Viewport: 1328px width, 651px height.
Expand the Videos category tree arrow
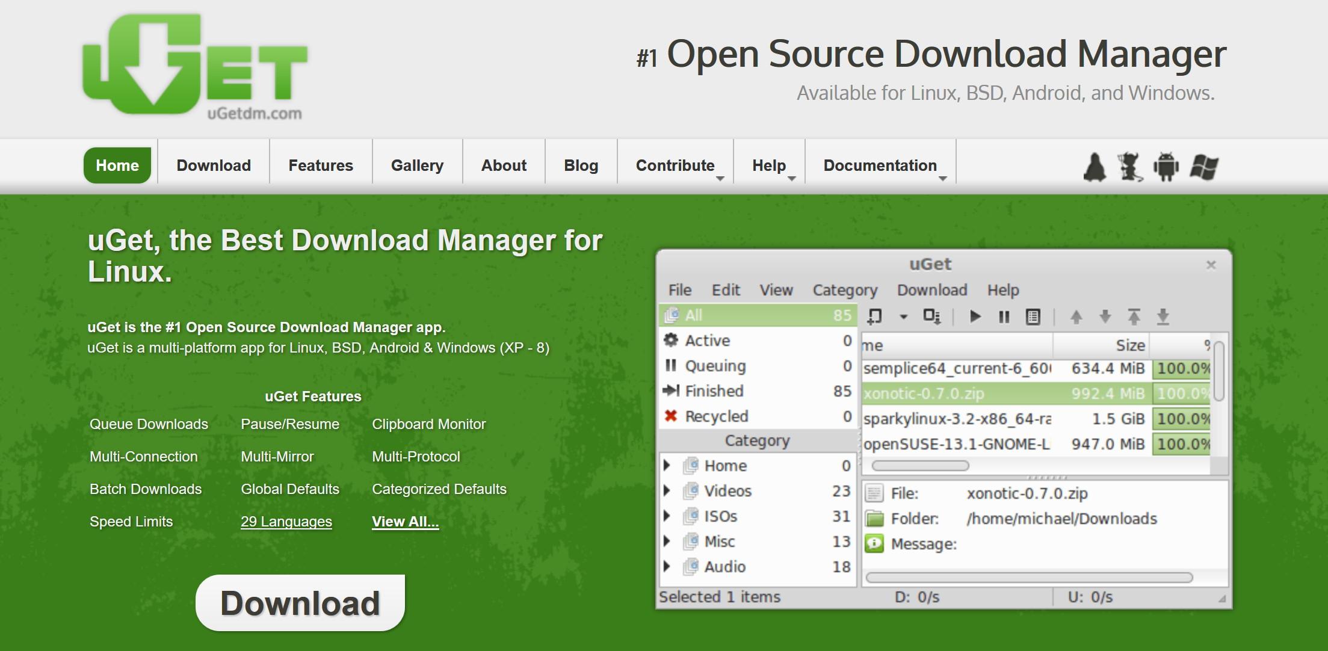coord(667,491)
